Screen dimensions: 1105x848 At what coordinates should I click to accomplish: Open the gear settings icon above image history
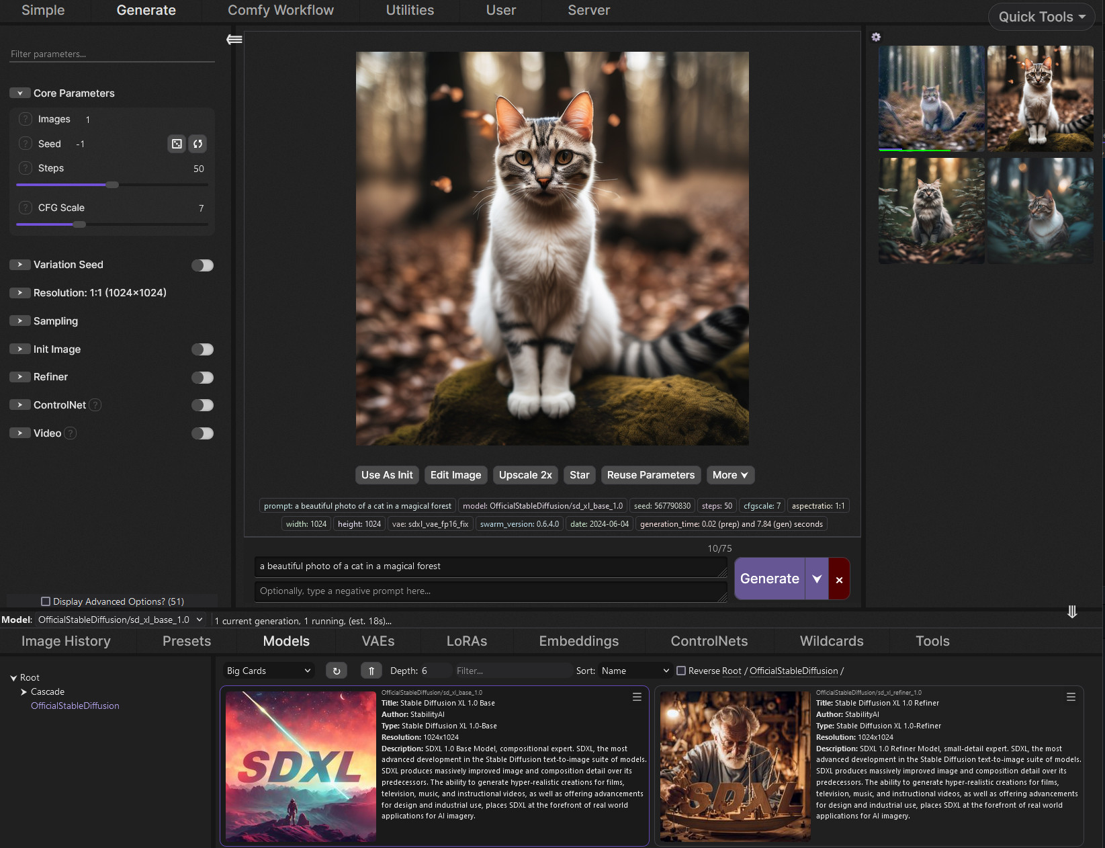pos(876,37)
